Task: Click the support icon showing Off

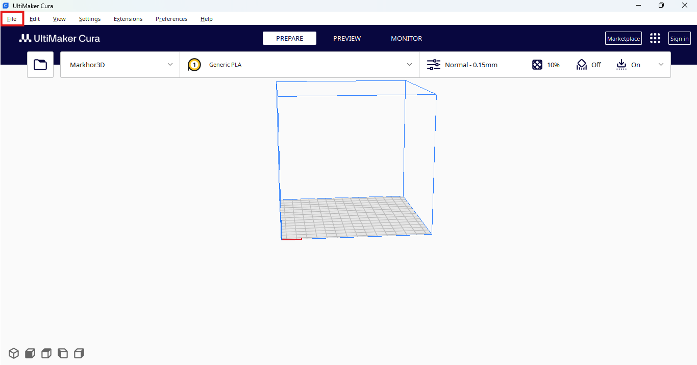Action: (582, 65)
